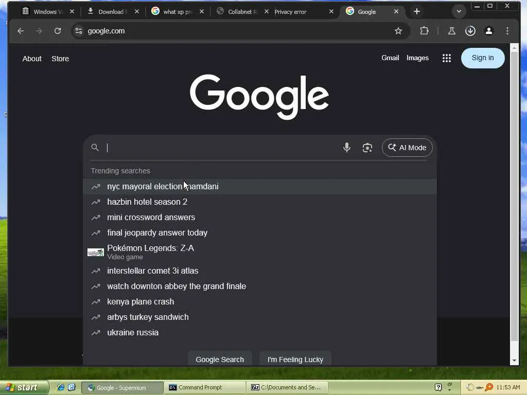Click the Pokémon Legends thumbnail image
Viewport: 527px width, 395px height.
[x=95, y=252]
